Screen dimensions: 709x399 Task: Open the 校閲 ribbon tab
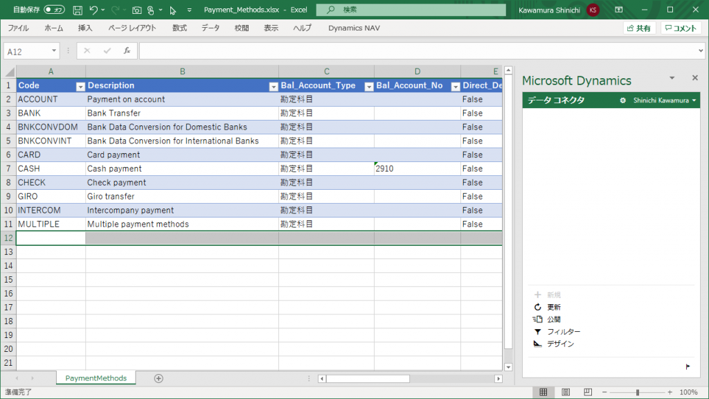242,28
